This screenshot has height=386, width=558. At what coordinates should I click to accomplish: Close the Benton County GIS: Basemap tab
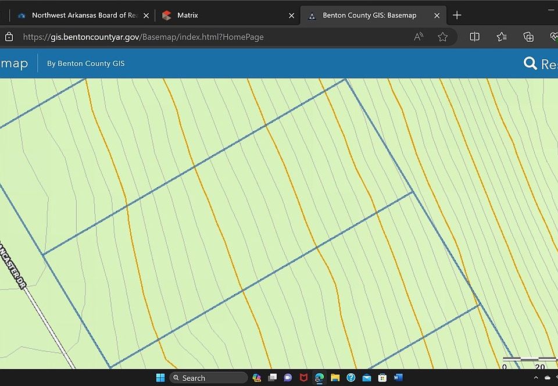pyautogui.click(x=437, y=16)
